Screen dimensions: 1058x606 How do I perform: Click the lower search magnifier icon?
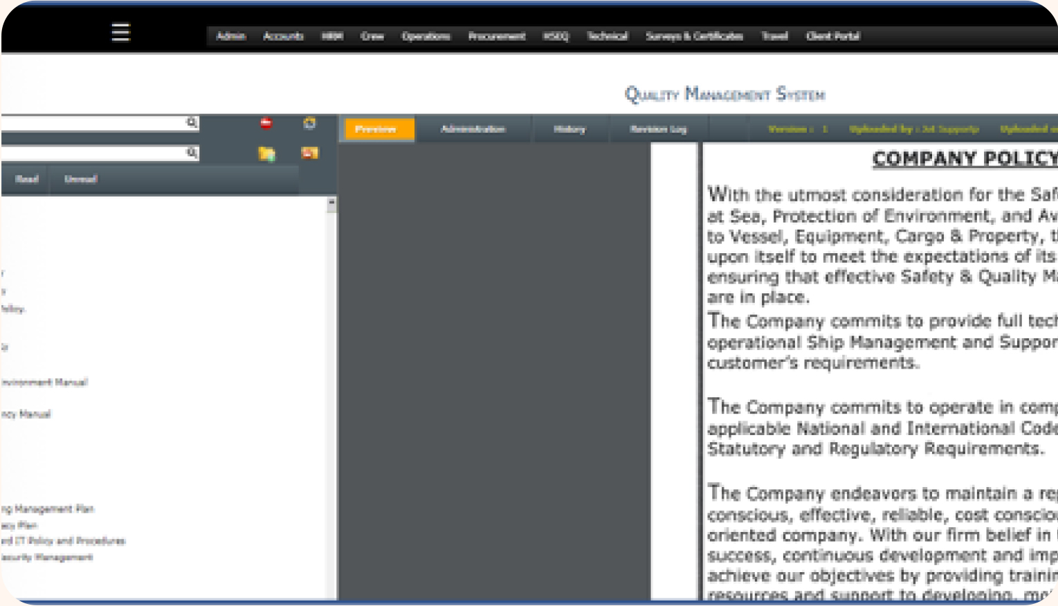click(192, 152)
